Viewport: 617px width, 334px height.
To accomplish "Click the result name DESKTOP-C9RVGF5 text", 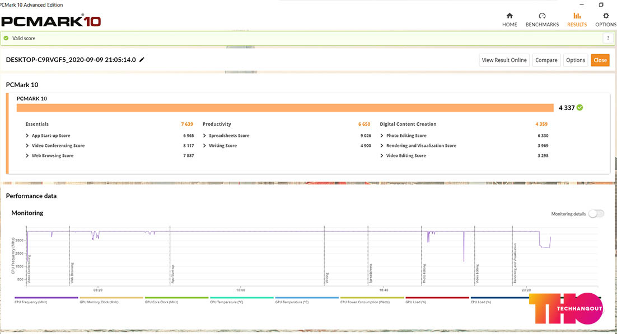I will tap(71, 60).
